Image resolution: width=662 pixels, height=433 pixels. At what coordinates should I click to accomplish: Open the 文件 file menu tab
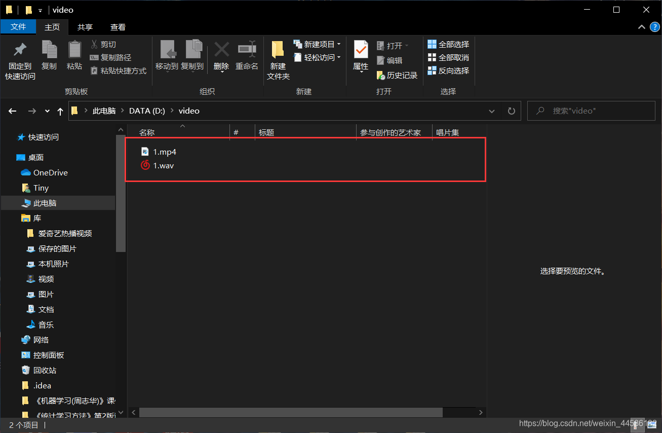(18, 27)
